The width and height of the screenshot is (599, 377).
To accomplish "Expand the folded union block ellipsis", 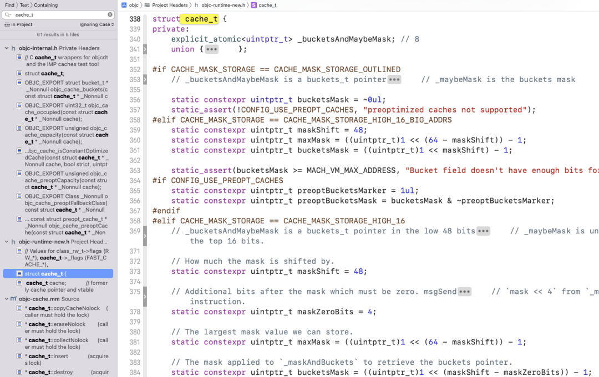I will 211,49.
